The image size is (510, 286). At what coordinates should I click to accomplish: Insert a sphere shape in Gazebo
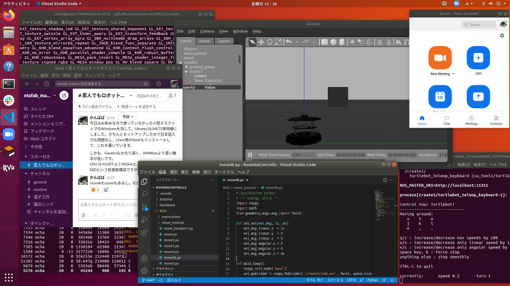point(333,42)
